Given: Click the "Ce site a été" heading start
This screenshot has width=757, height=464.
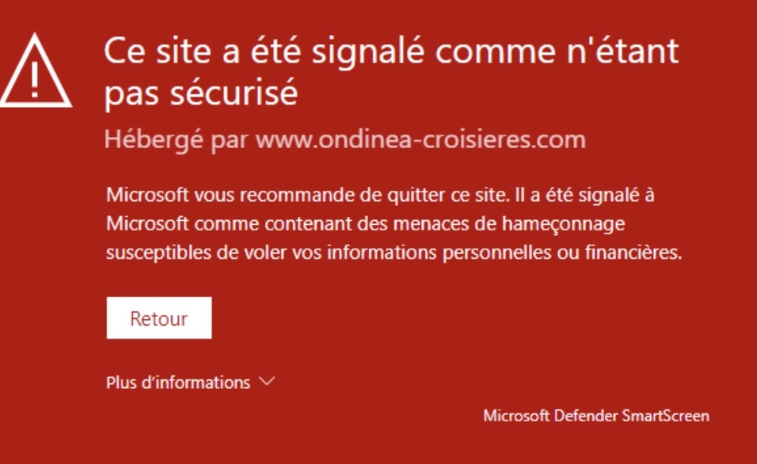Looking at the screenshot, I should click(x=189, y=52).
